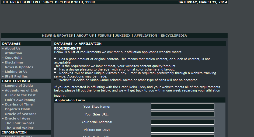Select the Your eMail Address field
Image resolution: width=254 pixels, height=137 pixels.
(183, 122)
